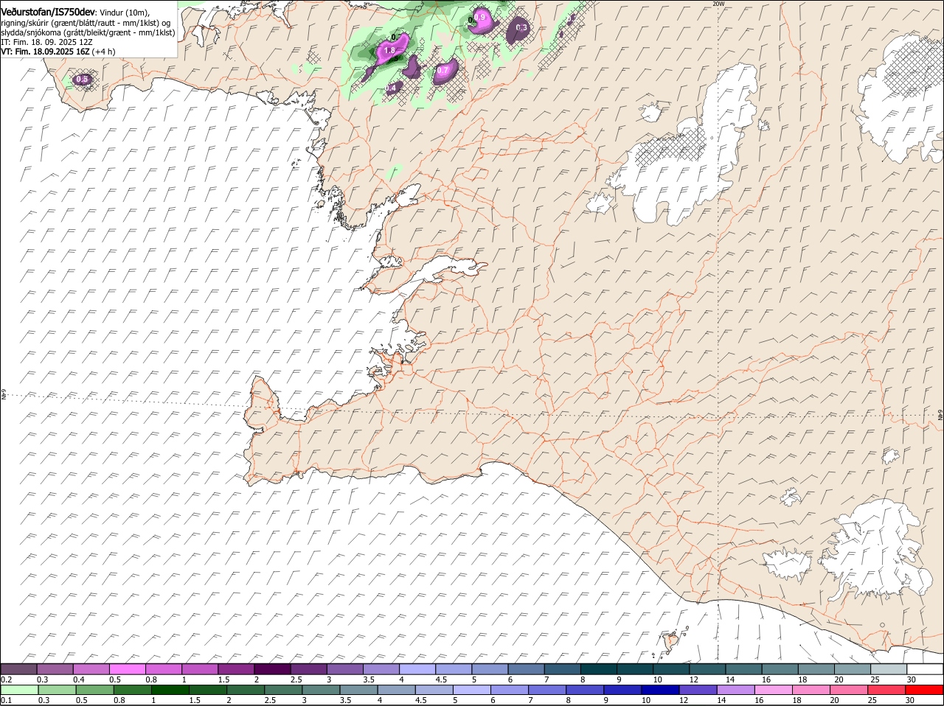Select the 0.7 precipitation value label

pos(443,71)
